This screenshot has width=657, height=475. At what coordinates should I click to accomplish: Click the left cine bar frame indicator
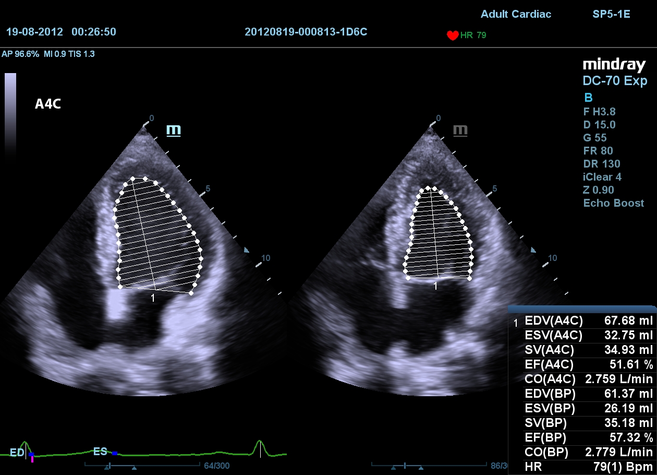click(x=110, y=465)
